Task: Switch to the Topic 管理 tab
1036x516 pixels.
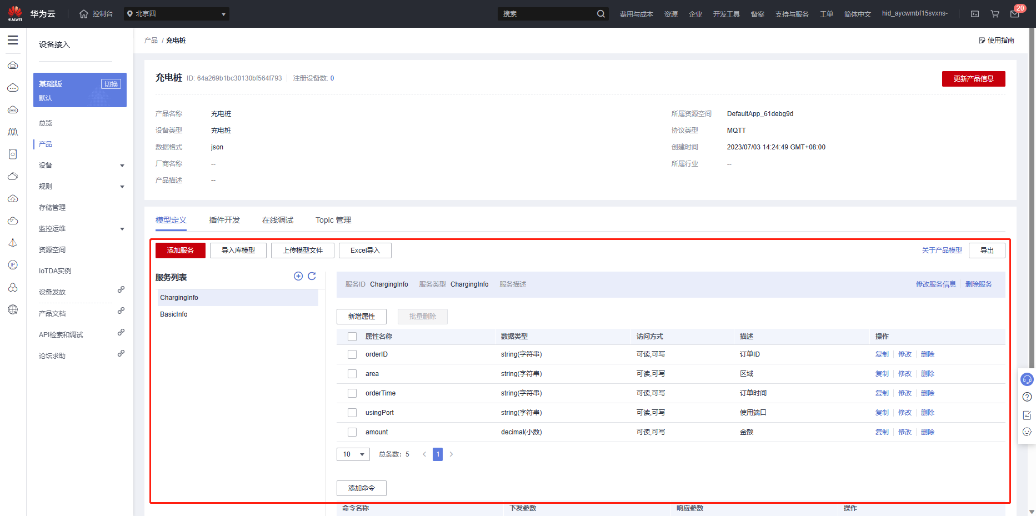Action: (x=333, y=220)
